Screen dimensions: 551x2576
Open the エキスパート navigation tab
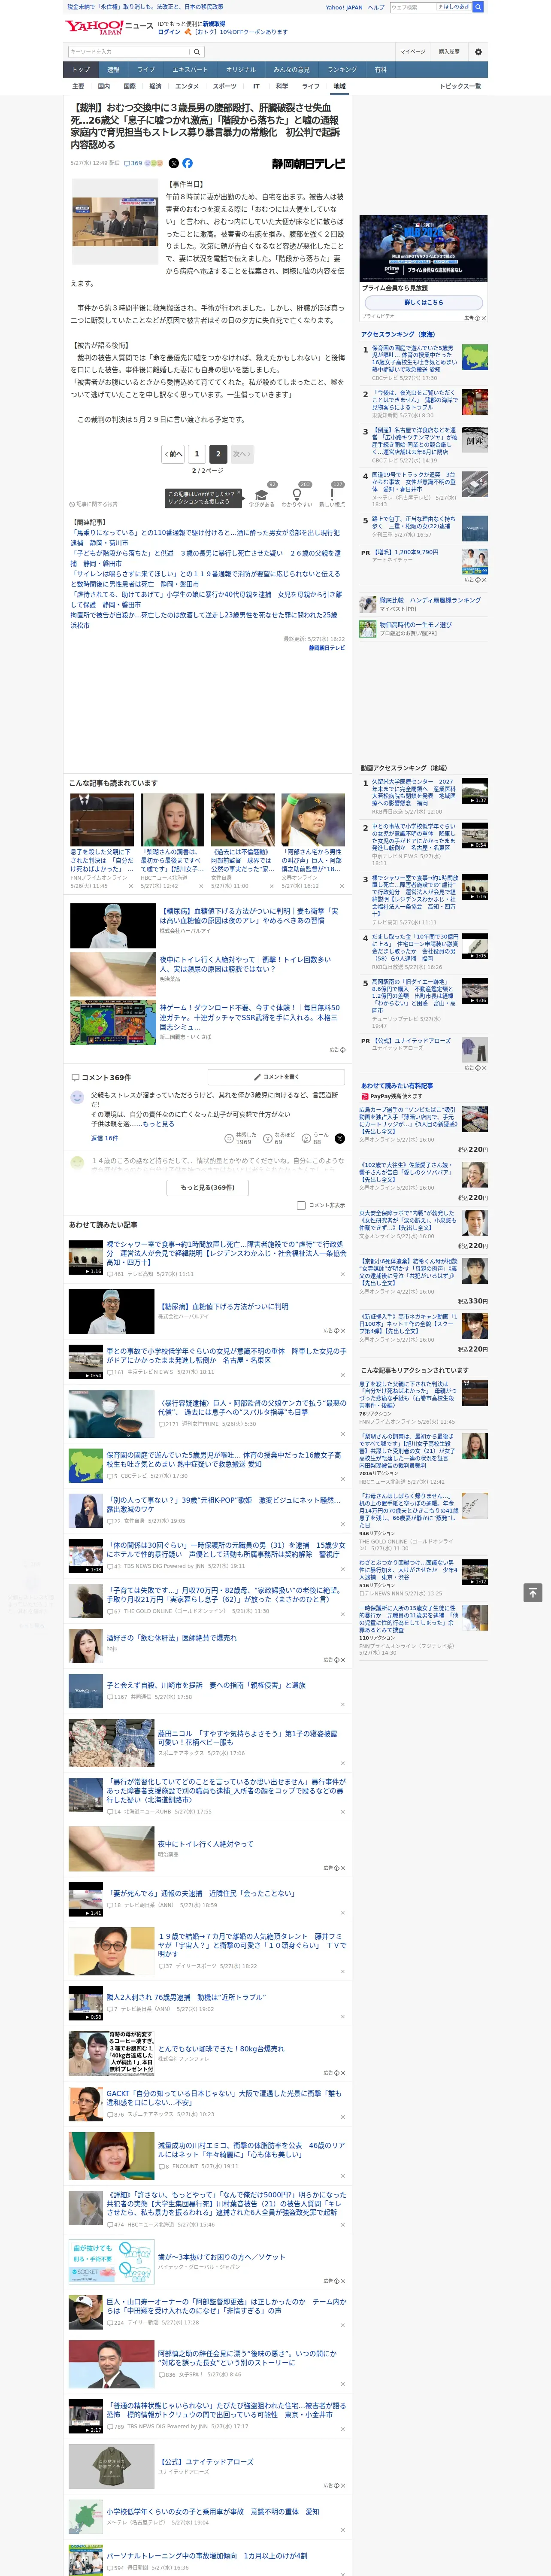tap(190, 70)
